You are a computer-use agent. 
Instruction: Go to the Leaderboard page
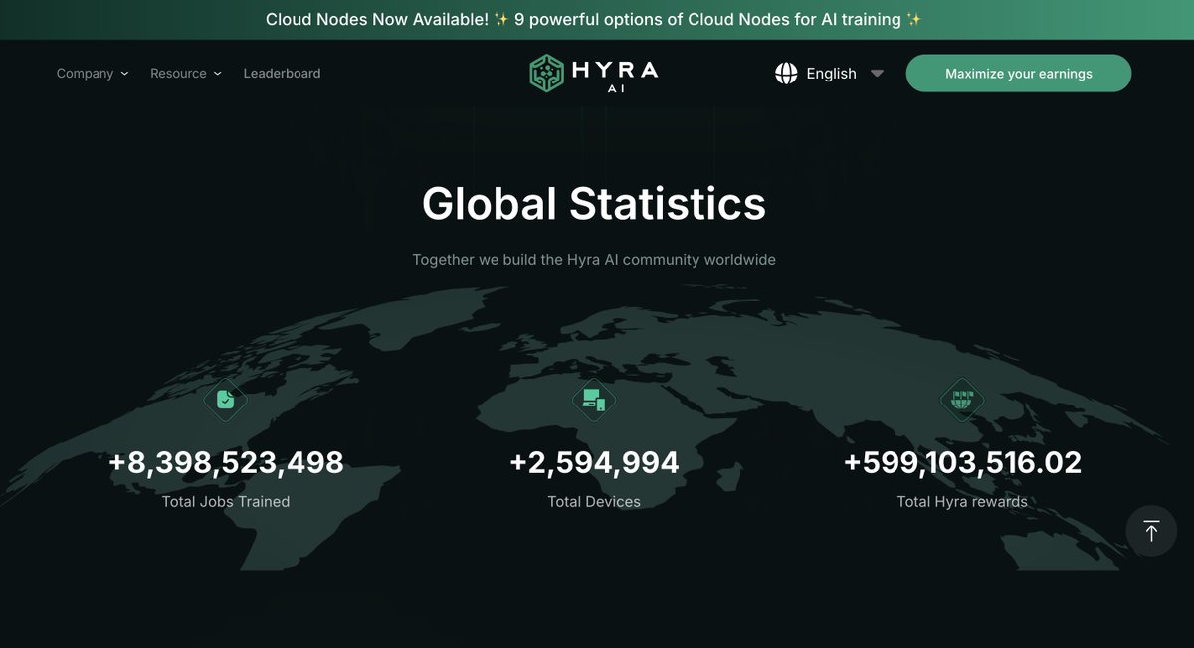pos(282,73)
